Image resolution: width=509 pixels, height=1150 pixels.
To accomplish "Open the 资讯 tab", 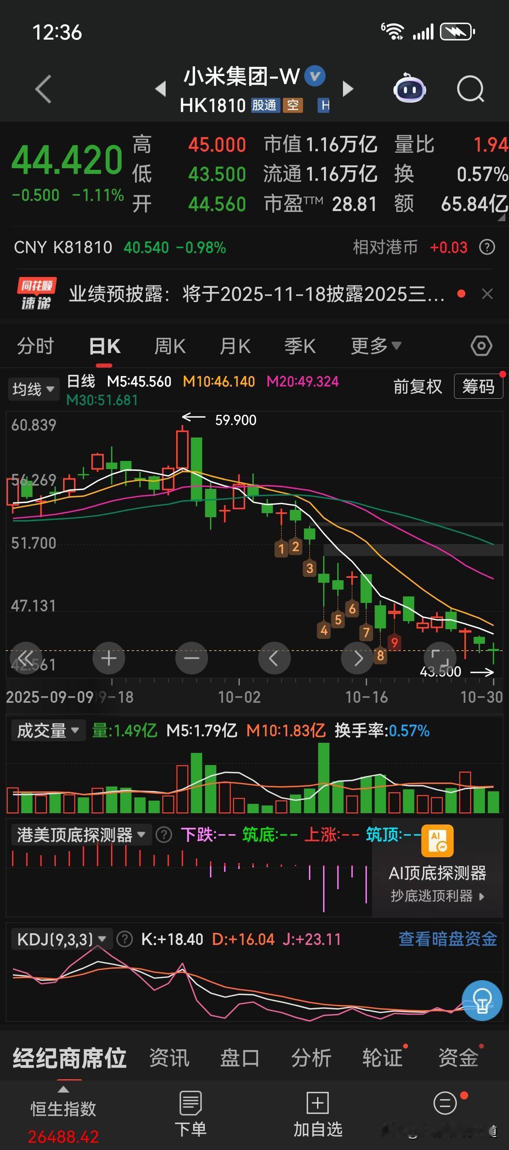I will pos(169,1057).
